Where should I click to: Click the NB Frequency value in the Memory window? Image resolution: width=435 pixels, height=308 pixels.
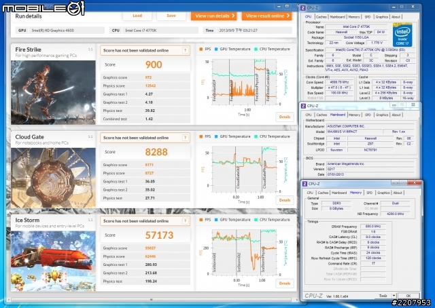coord(396,214)
